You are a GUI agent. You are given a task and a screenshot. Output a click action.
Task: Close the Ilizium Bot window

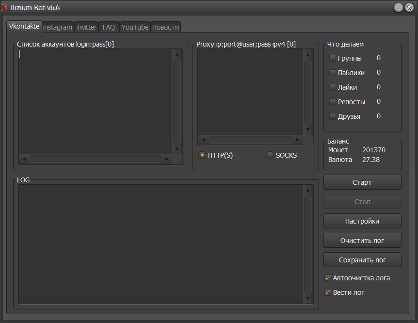tap(409, 7)
